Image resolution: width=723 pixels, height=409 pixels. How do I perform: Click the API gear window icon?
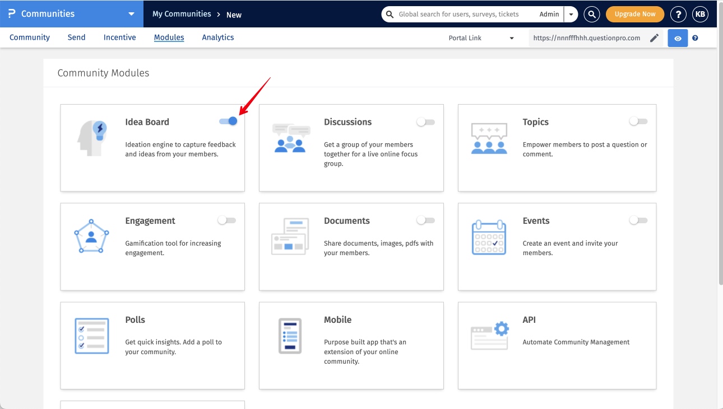tap(489, 336)
